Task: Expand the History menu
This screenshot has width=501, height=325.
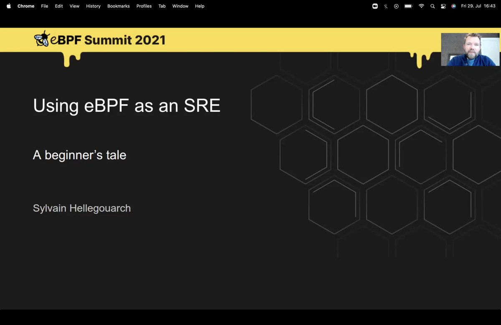Action: [x=93, y=6]
